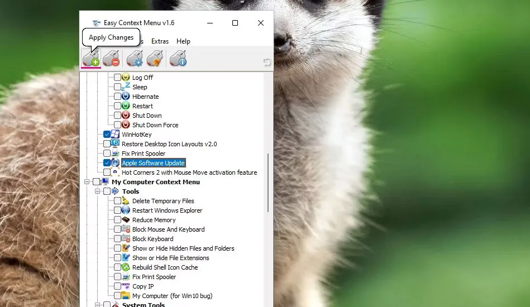This screenshot has height=307, width=530.
Task: Click the red Shut Down power icon
Action: click(x=126, y=115)
